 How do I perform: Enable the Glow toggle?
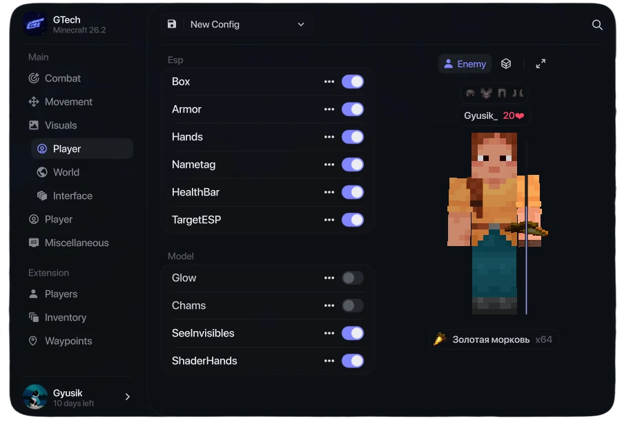coord(353,278)
